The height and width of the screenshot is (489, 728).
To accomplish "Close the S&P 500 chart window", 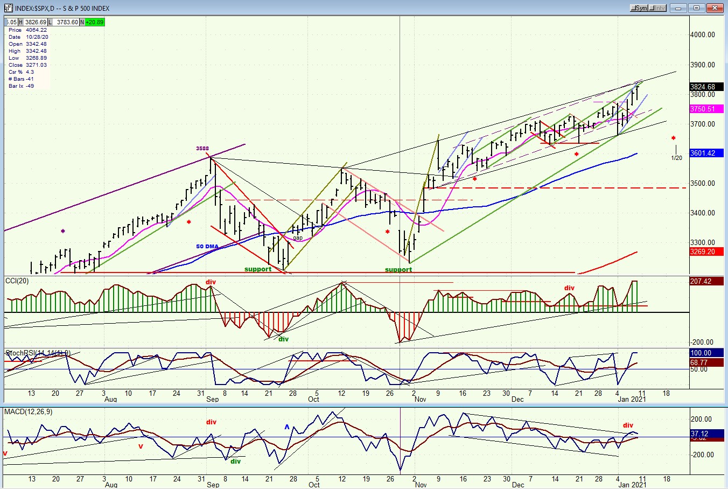I will coord(715,8).
